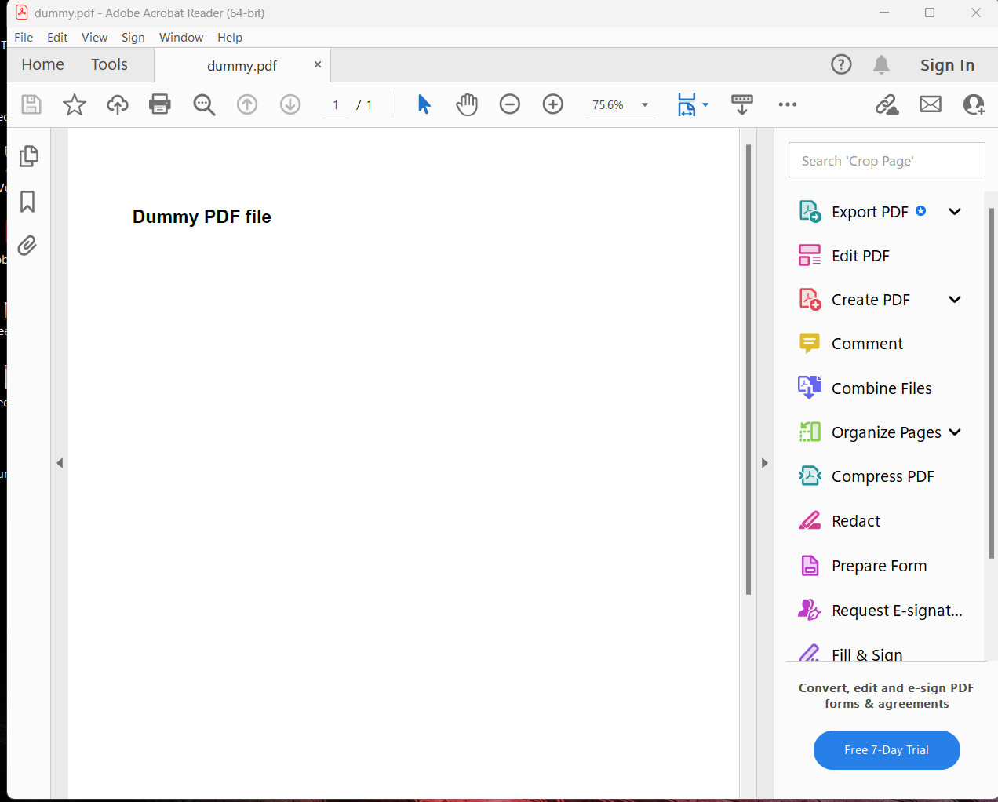The image size is (998, 802).
Task: Click the Create PDF label
Action: click(x=870, y=300)
